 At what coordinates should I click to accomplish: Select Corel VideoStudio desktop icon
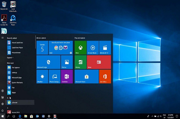click(13, 7)
